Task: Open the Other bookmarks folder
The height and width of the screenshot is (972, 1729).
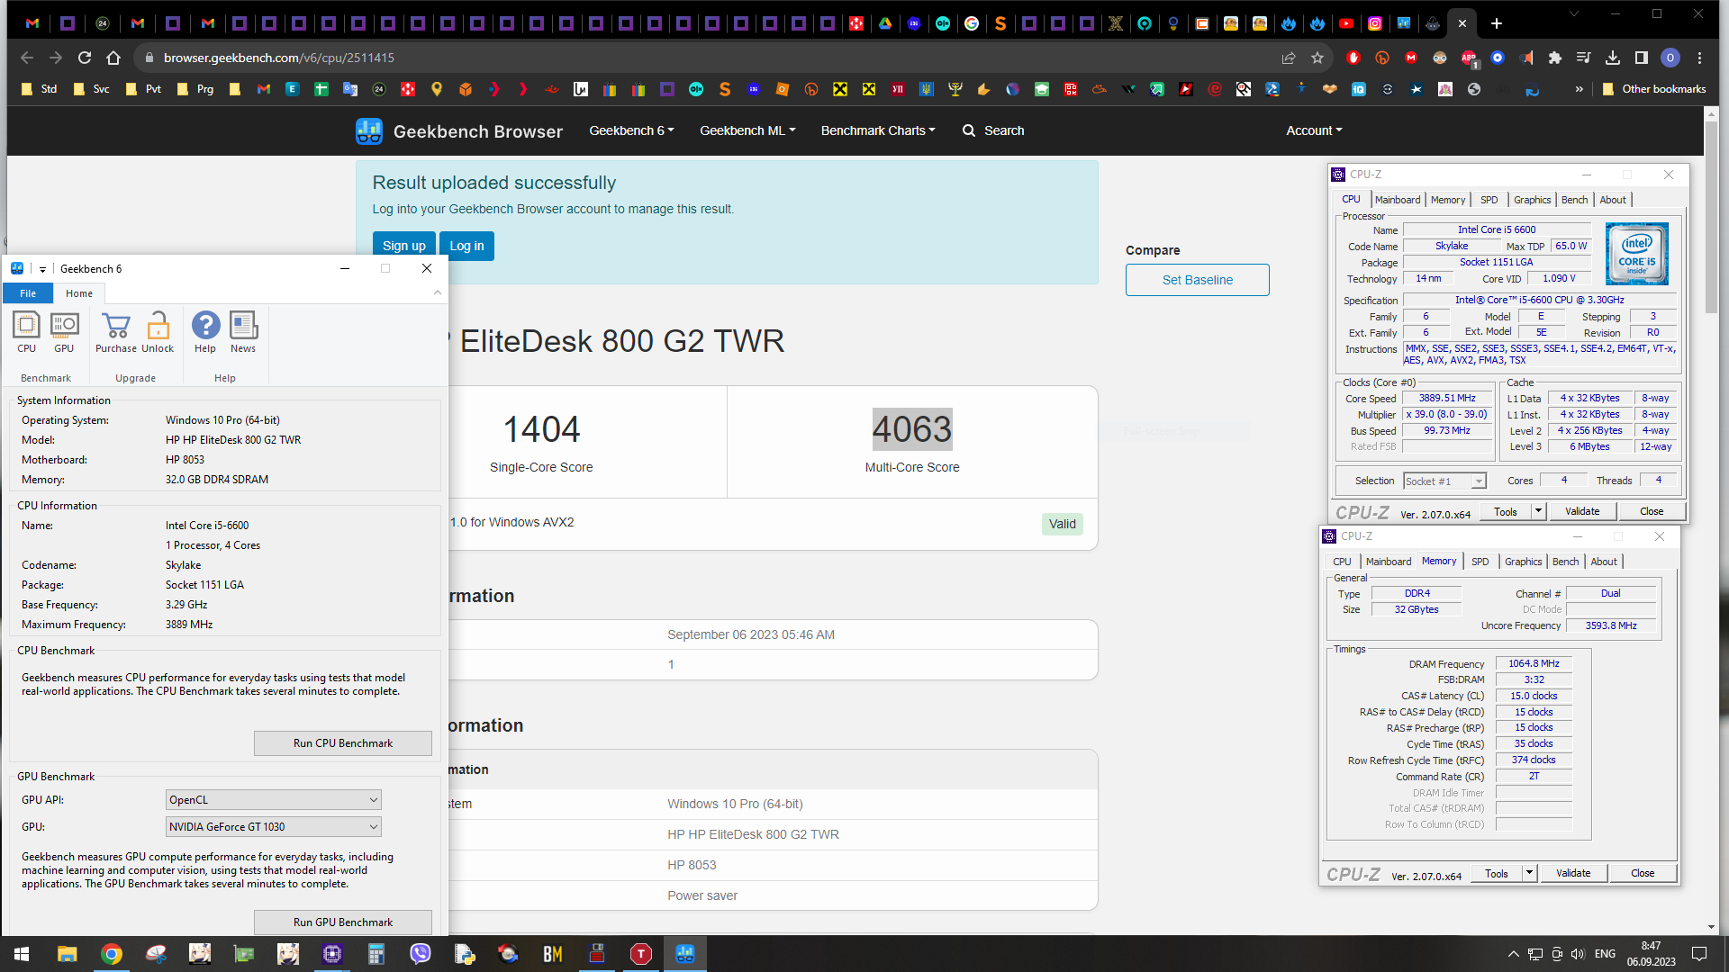Action: (x=1655, y=89)
